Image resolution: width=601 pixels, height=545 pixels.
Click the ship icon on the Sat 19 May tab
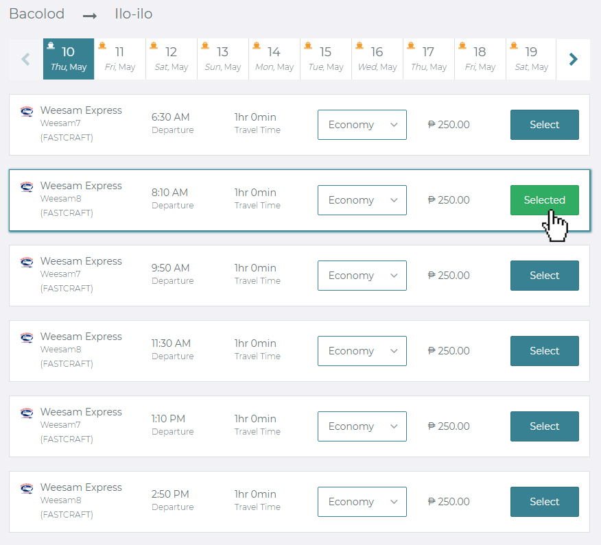tap(514, 46)
